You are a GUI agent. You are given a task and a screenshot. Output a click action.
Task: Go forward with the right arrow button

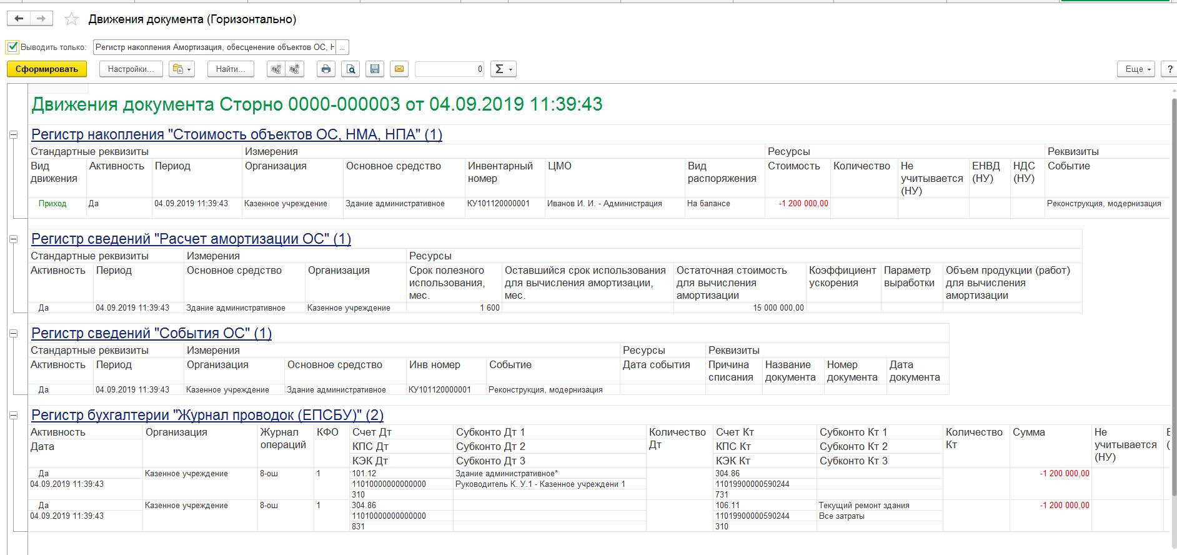[41, 19]
